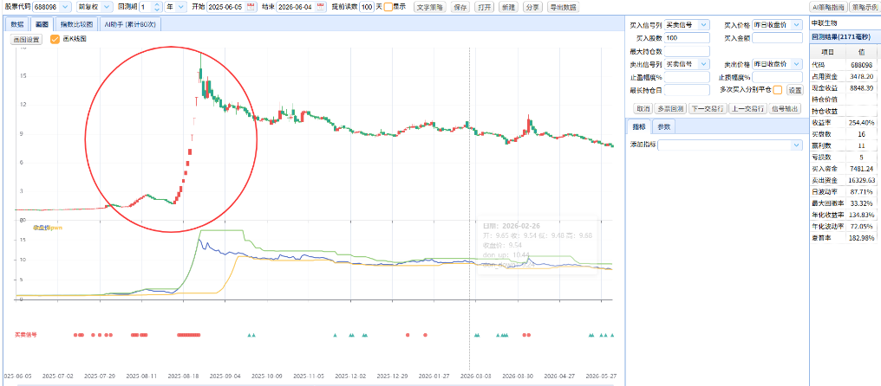This screenshot has height=386, width=881.
Task: Click the 项目 column header
Action: (827, 52)
